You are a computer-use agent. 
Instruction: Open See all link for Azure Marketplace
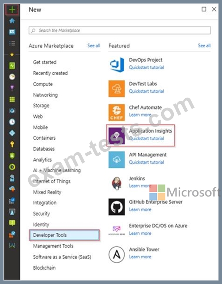(94, 46)
